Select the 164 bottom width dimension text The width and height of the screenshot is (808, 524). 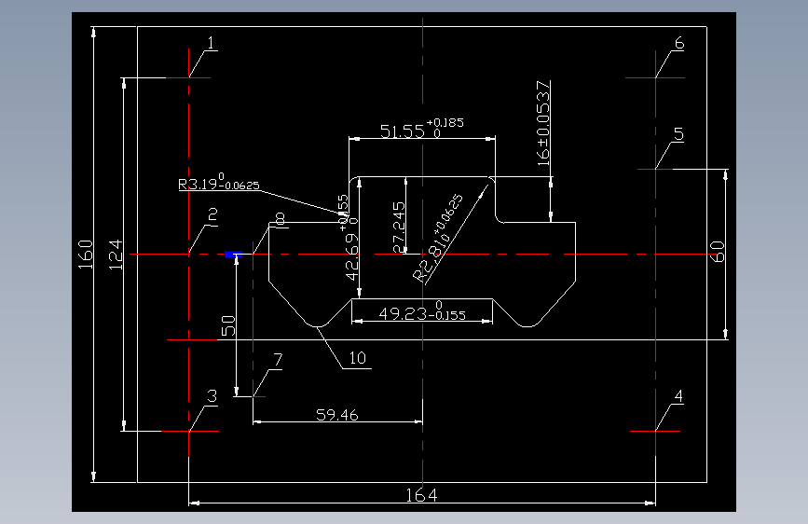pyautogui.click(x=421, y=496)
